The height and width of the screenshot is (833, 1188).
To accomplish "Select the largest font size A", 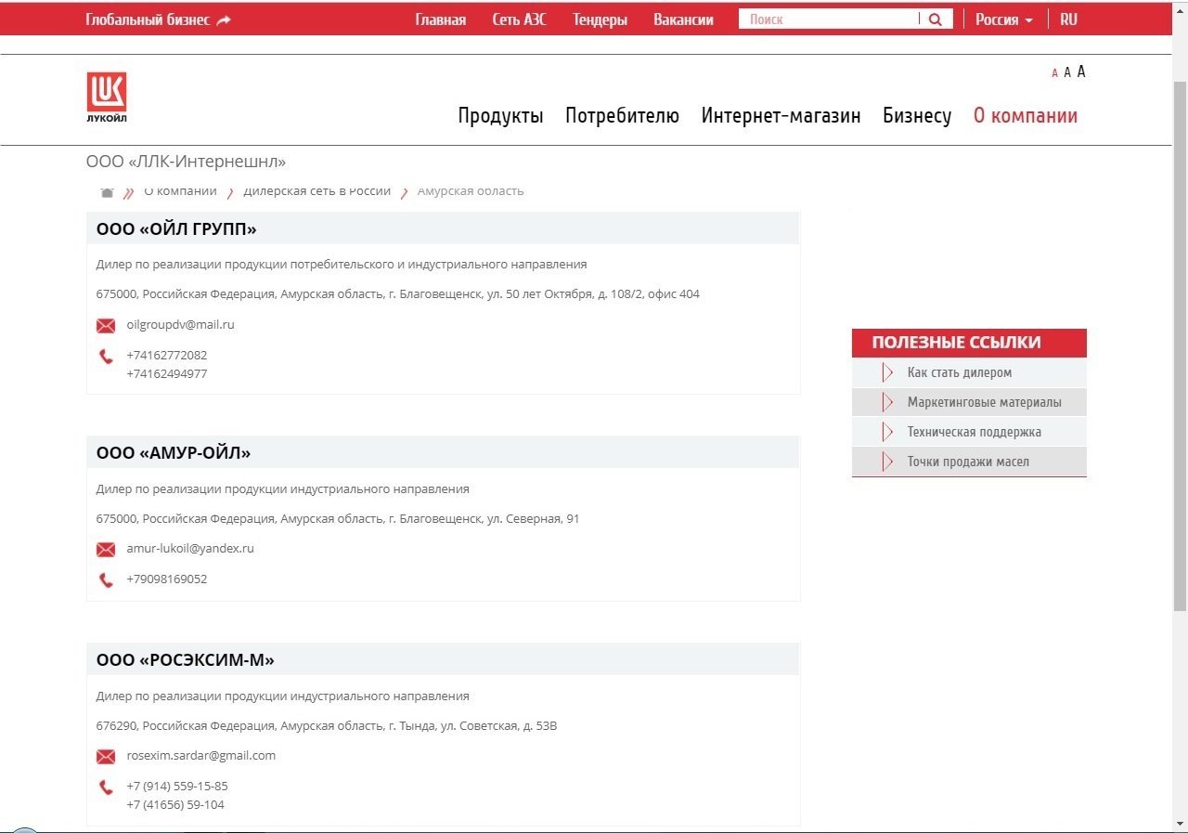I will point(1081,72).
